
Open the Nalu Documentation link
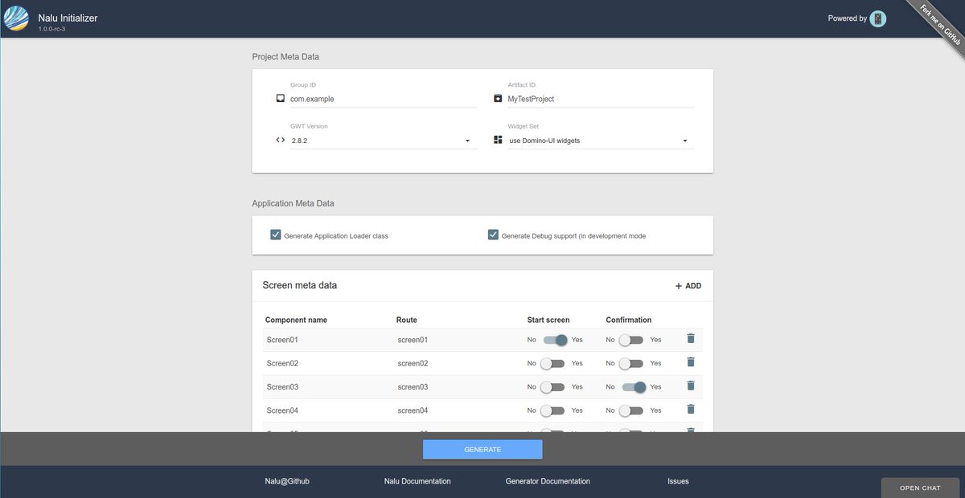417,481
